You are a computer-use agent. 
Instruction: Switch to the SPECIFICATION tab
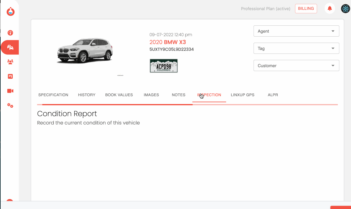click(x=53, y=95)
